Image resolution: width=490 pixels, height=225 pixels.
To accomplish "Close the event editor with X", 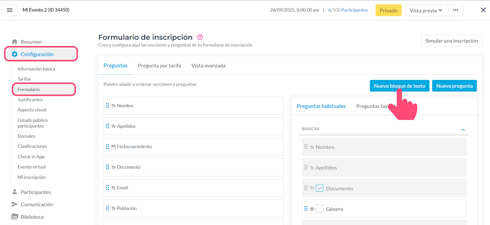I will click(483, 10).
